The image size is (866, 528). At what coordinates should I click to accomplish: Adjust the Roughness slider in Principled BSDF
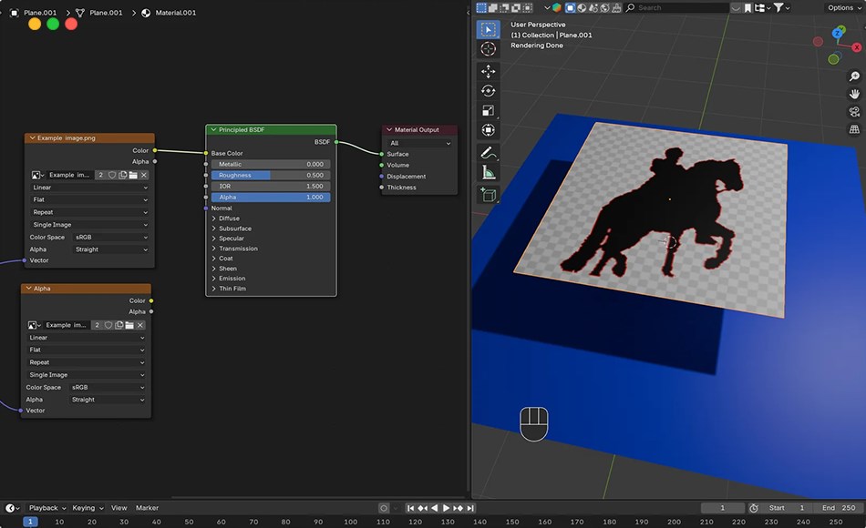tap(271, 175)
